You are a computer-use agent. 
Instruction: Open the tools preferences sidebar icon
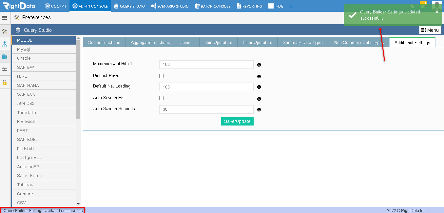tap(5, 31)
